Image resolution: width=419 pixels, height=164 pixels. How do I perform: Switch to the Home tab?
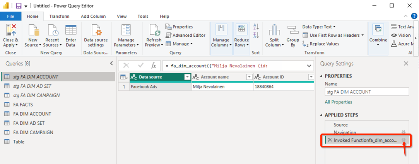pos(32,16)
